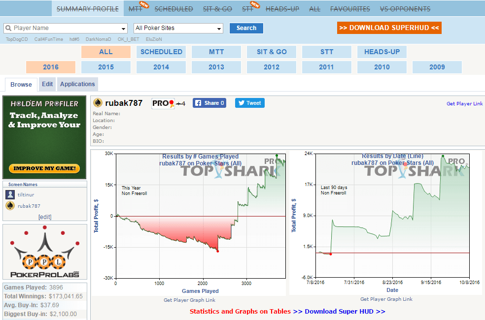Open SUMMARY PROFILE in top navigation
This screenshot has height=320, width=485.
point(88,9)
